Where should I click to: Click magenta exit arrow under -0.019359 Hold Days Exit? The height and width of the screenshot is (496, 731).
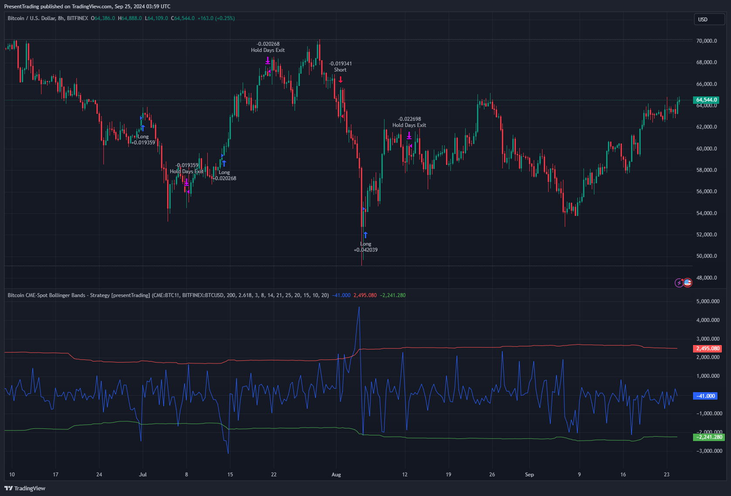(186, 182)
